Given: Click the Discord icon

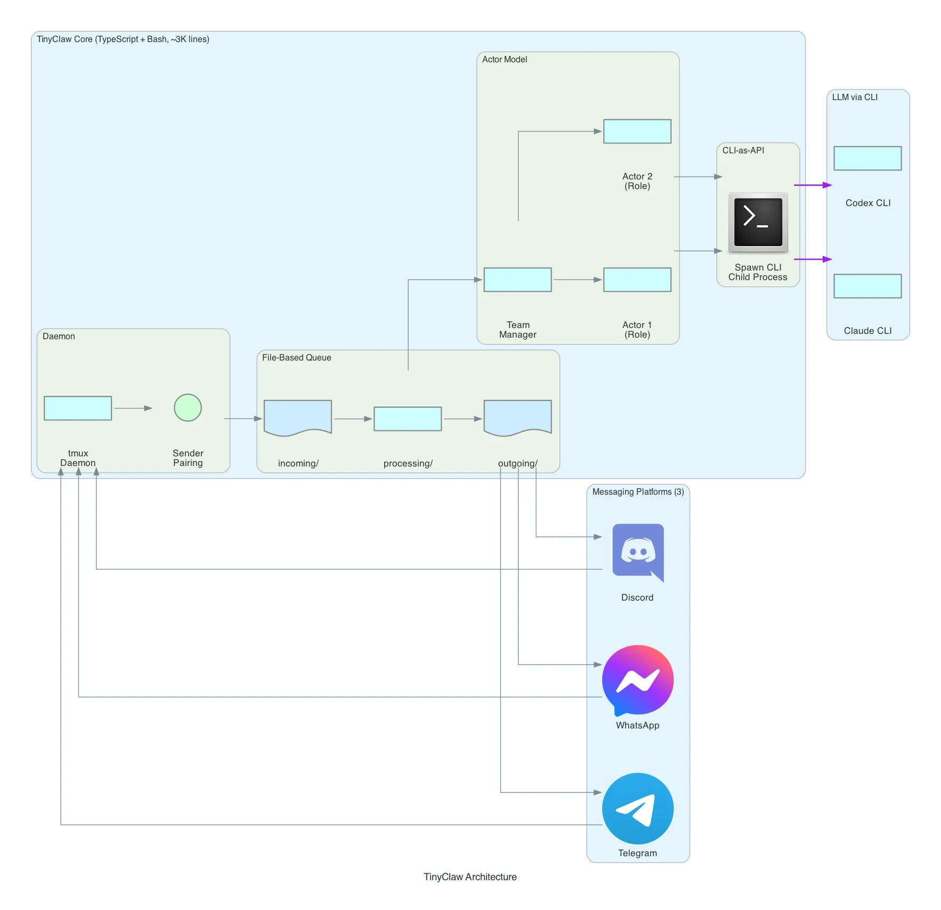Looking at the screenshot, I should (637, 552).
